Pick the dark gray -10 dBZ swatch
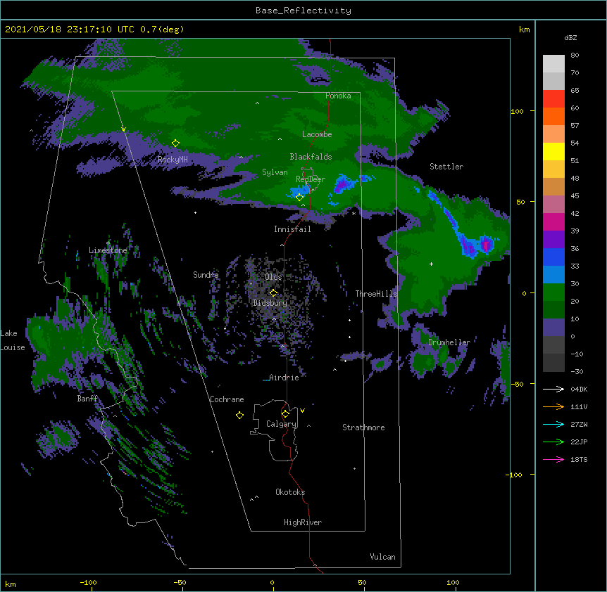The height and width of the screenshot is (592, 607). click(553, 363)
